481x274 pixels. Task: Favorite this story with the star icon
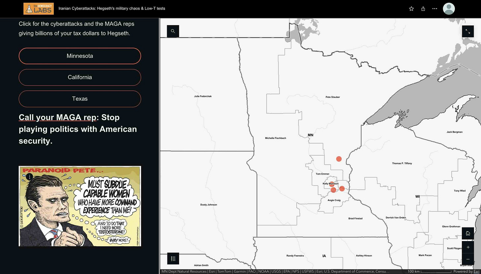point(411,9)
